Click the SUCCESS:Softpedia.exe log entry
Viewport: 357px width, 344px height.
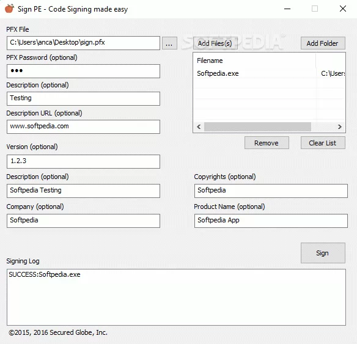(45, 274)
